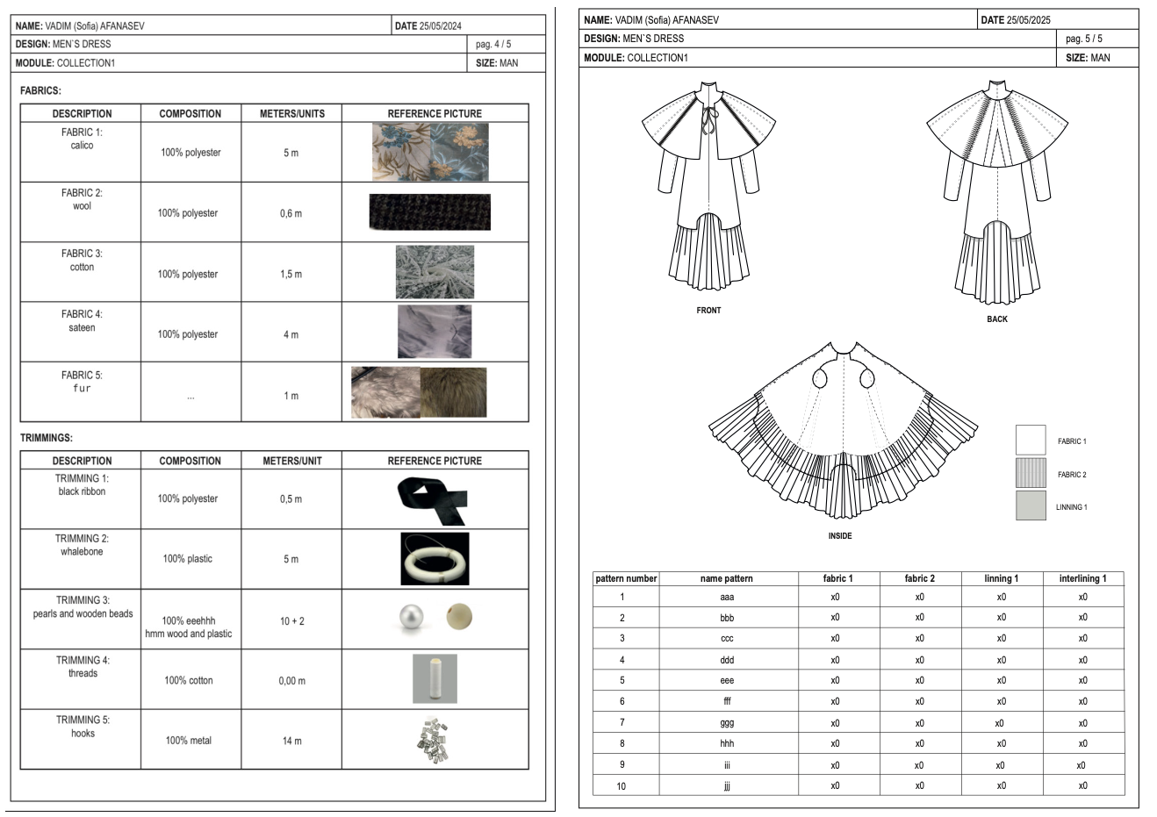Select the dark wool fabric swatch image
Screen dimensions: 1157x817
pos(429,212)
